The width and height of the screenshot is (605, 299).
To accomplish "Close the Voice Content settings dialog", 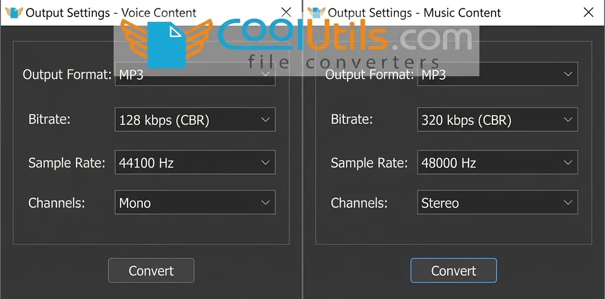I will (286, 12).
